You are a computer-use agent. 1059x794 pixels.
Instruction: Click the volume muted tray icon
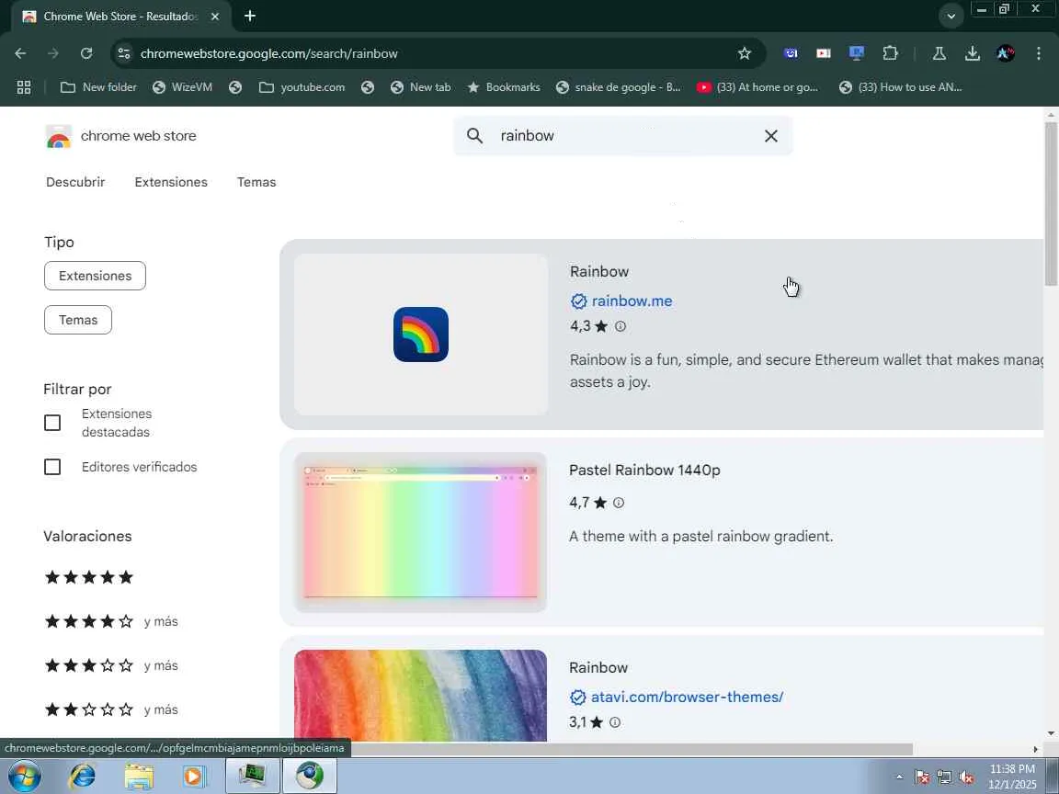tap(966, 777)
